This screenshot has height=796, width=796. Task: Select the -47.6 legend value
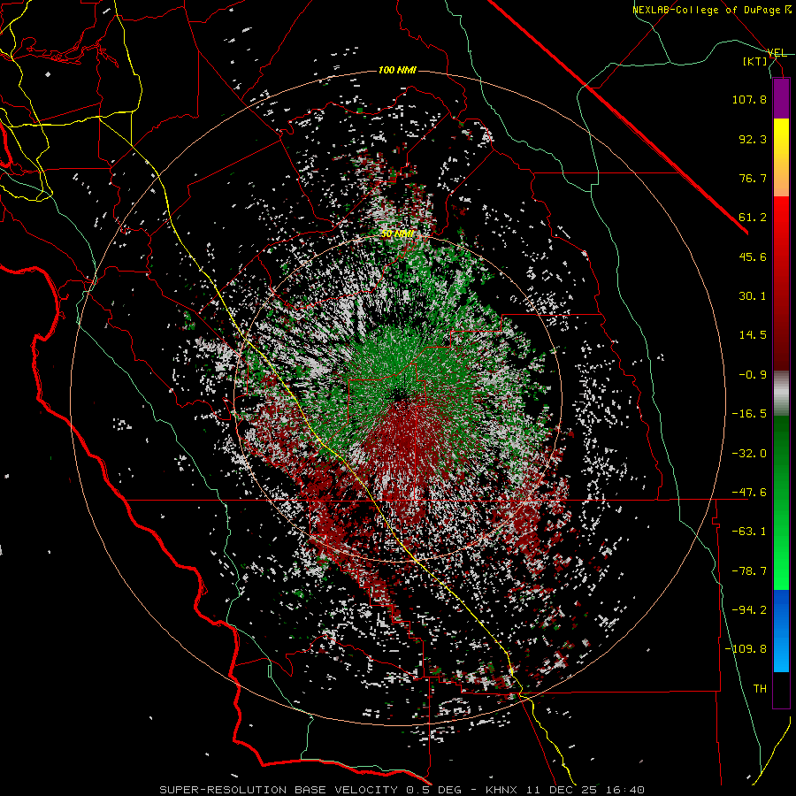click(x=749, y=493)
